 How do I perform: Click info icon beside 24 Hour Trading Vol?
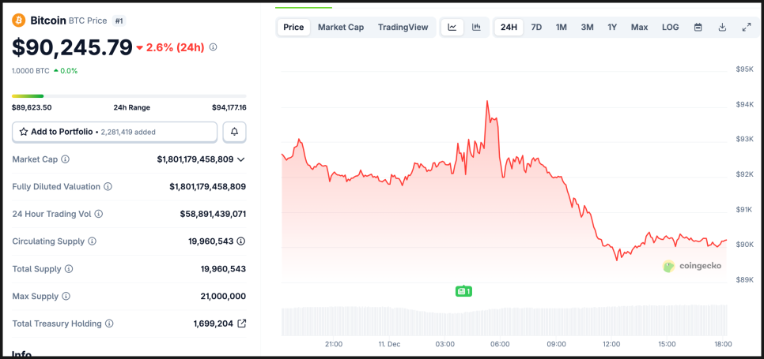98,214
